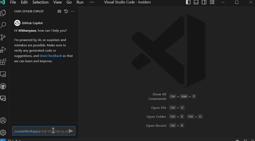Toggle bottom panel visibility
255x141 pixels.
tap(196, 2)
